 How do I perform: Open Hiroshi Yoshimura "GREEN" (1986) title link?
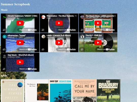point(23,16)
